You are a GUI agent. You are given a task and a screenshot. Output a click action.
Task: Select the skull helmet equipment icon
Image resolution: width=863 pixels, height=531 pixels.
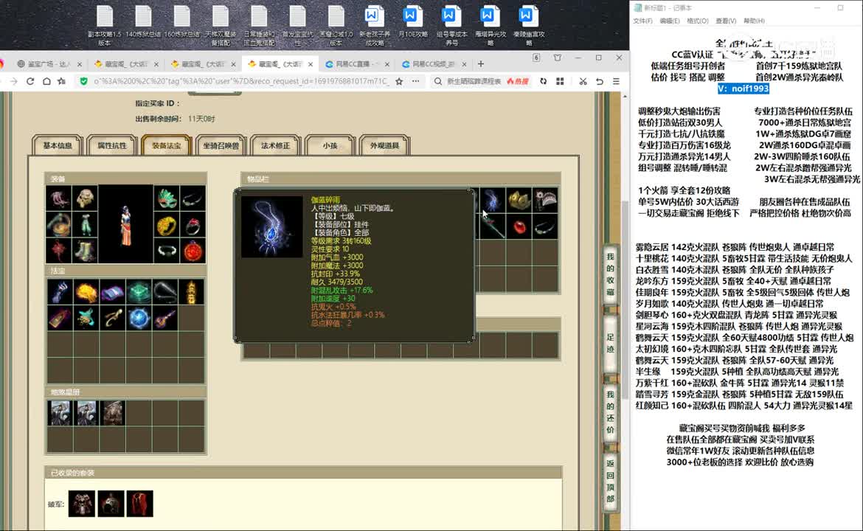[x=86, y=198]
